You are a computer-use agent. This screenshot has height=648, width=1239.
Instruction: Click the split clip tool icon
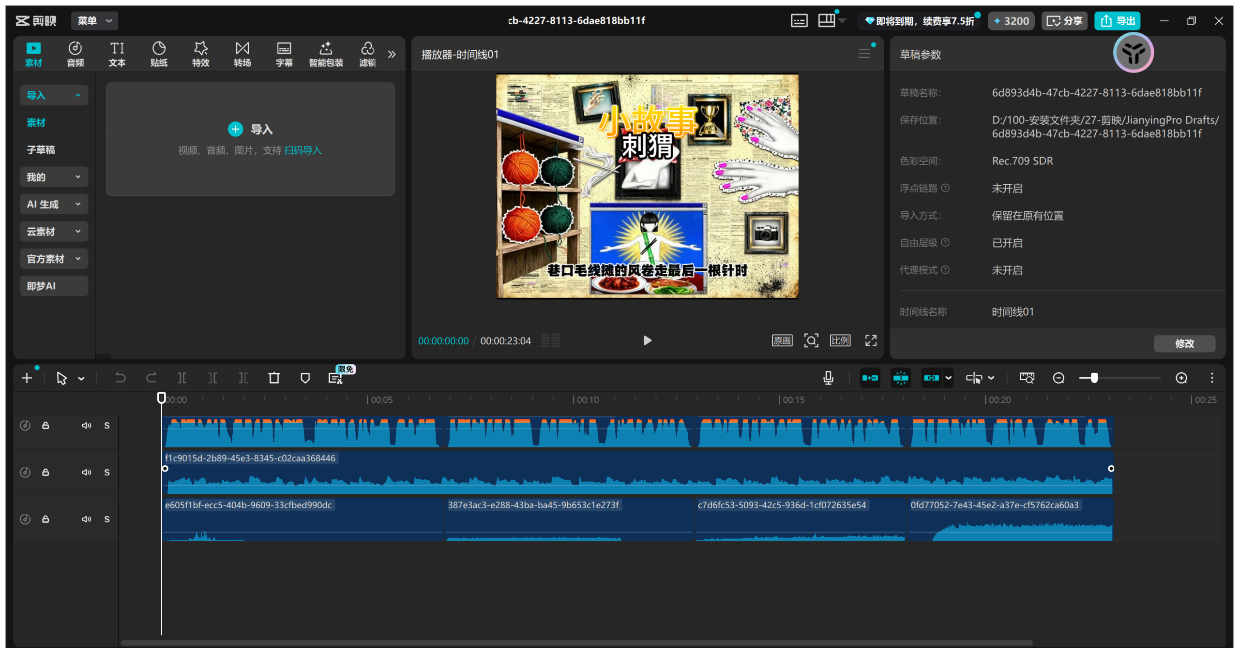click(x=181, y=378)
